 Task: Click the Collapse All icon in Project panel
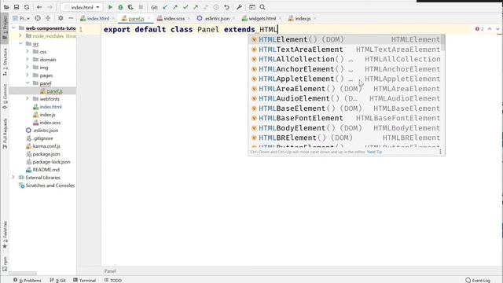point(48,19)
